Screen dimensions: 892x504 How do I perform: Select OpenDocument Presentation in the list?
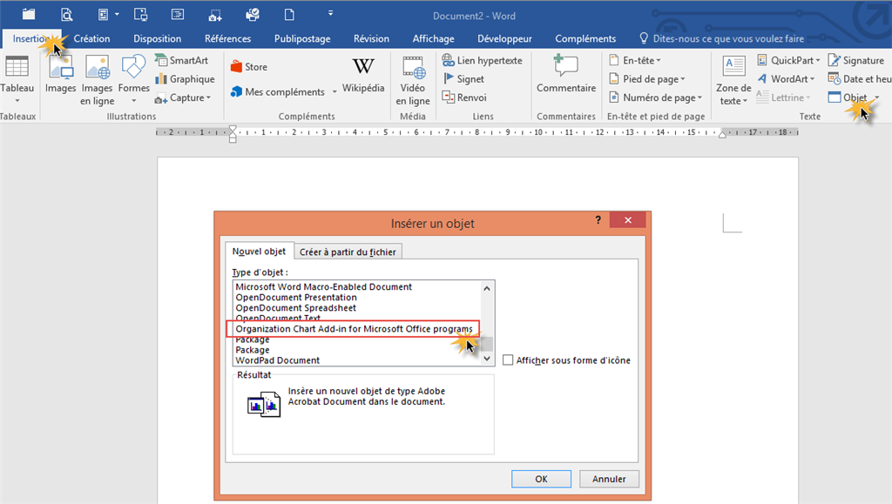click(296, 297)
